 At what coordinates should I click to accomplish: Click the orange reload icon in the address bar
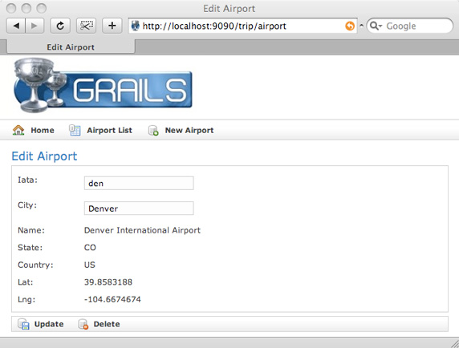coord(350,26)
